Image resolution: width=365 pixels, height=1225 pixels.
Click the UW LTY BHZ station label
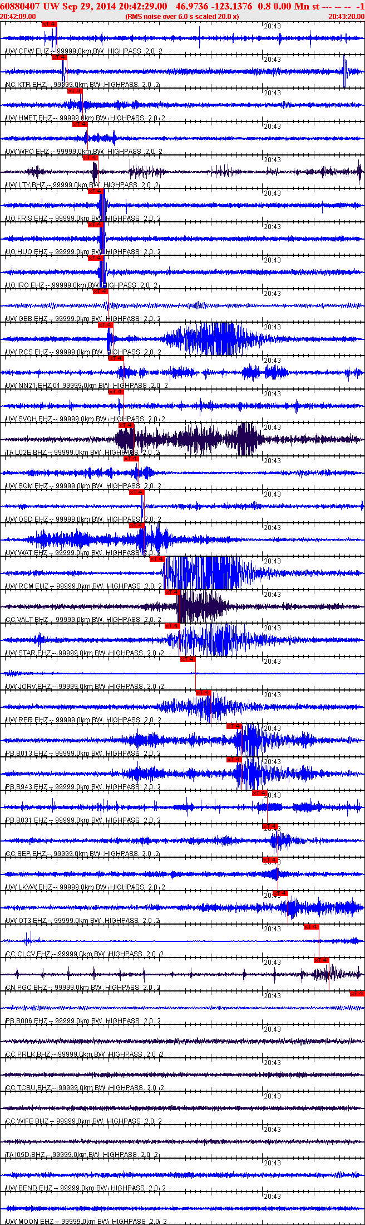pyautogui.click(x=26, y=185)
